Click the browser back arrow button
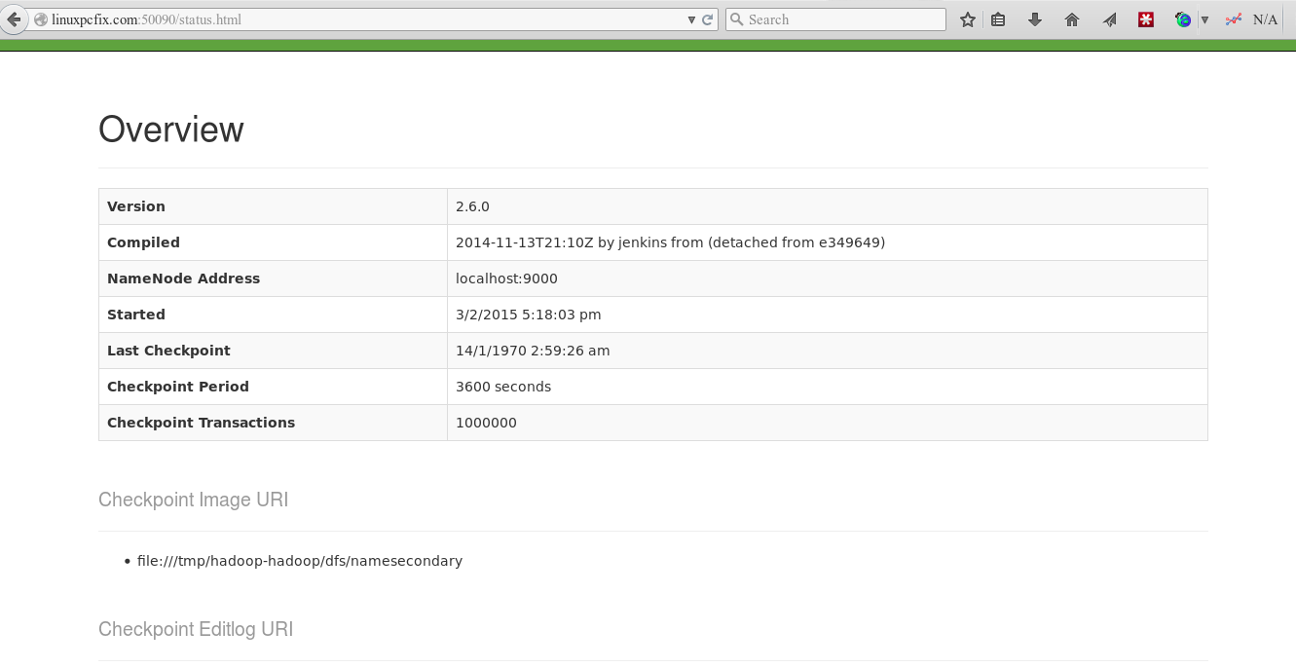The image size is (1296, 668). [13, 19]
